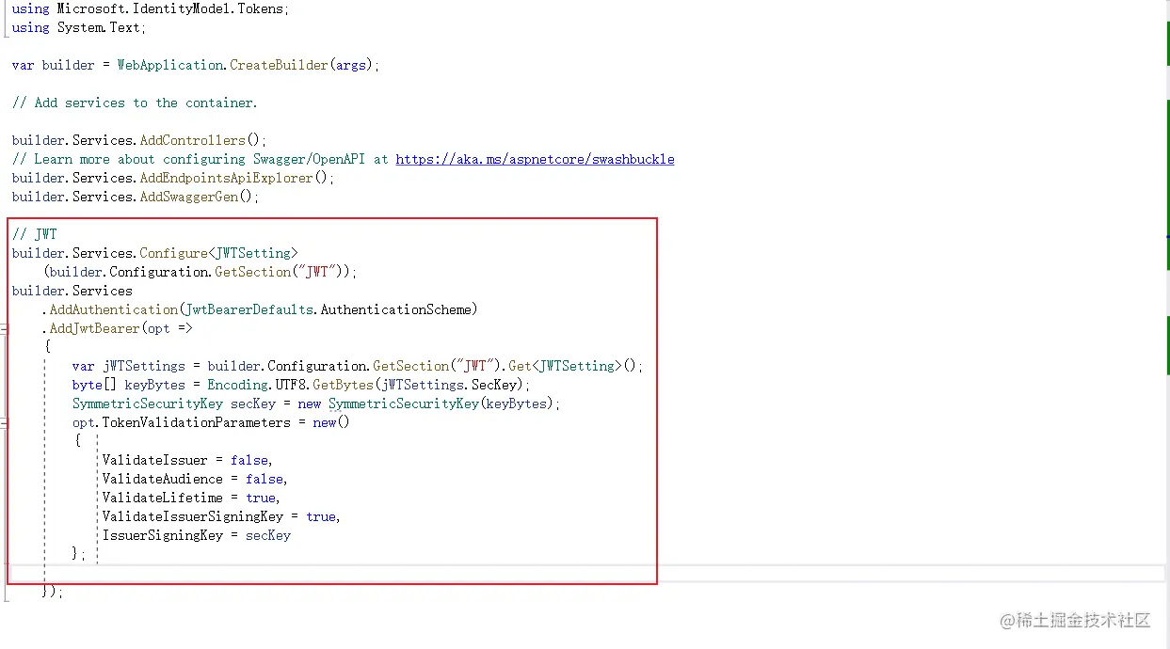Click WebApplication in the builder declaration
Viewport: 1170px width, 649px height.
point(169,65)
